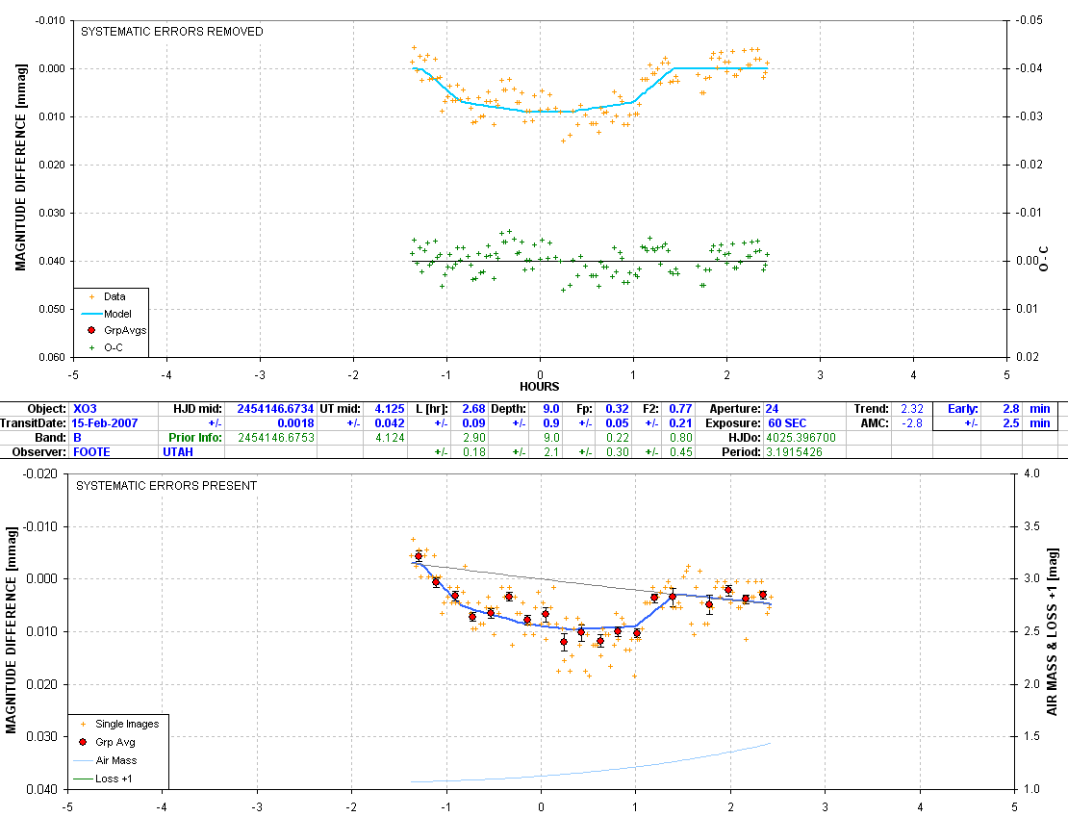
Task: Click the Band value B
Action: tap(77, 438)
